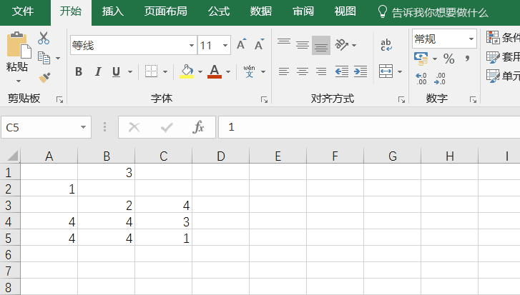This screenshot has height=295, width=520.
Task: Toggle Italic formatting
Action: click(x=98, y=71)
